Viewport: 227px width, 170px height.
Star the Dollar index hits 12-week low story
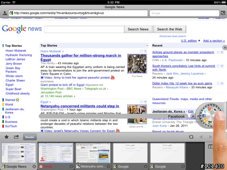click(x=218, y=83)
